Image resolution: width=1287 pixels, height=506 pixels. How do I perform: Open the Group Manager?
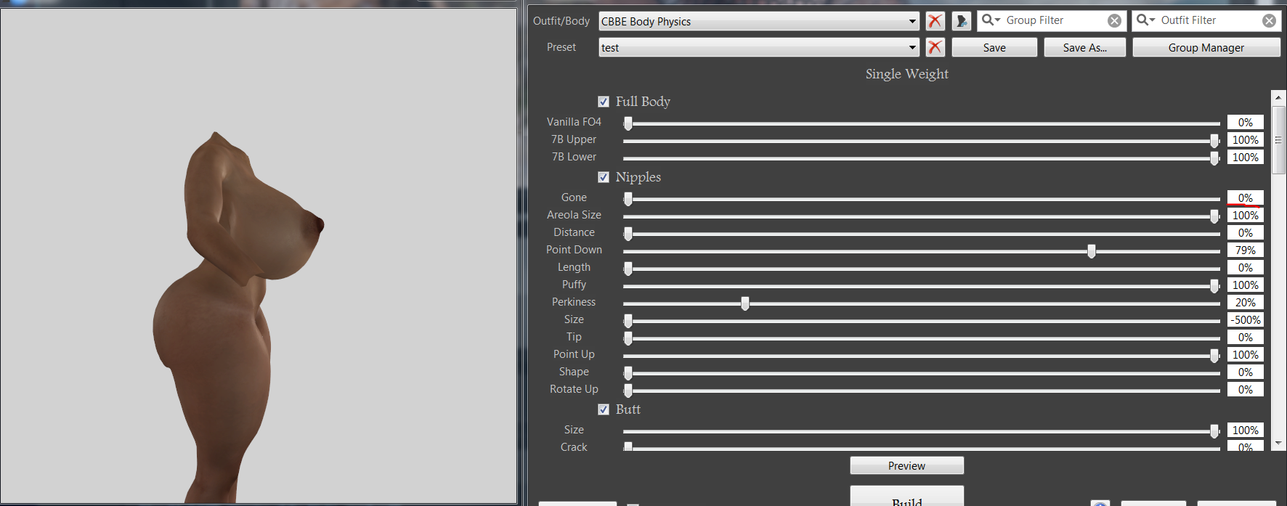point(1206,47)
